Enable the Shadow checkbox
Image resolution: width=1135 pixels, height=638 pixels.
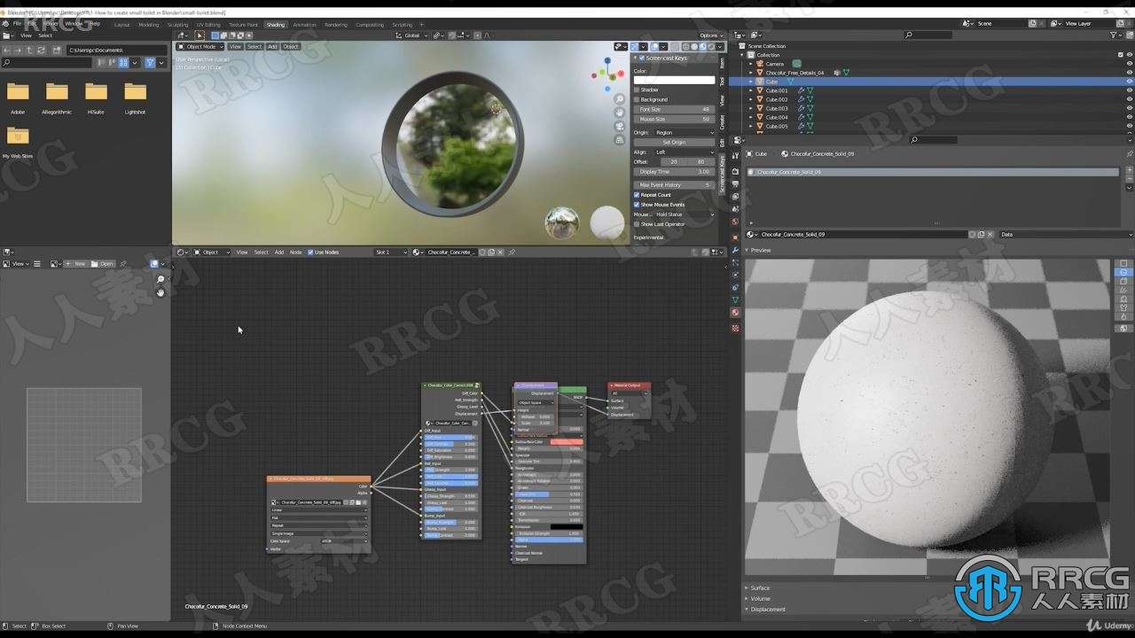(637, 89)
